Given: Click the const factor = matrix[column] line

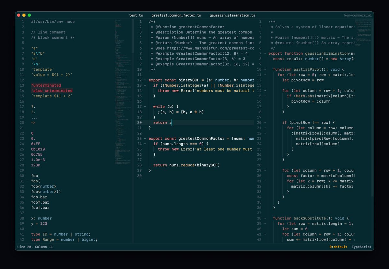Looking at the screenshot, I should (x=321, y=176).
